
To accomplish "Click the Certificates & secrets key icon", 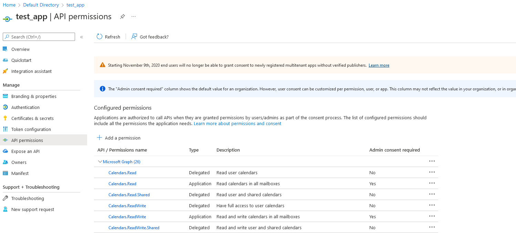I will point(5,118).
